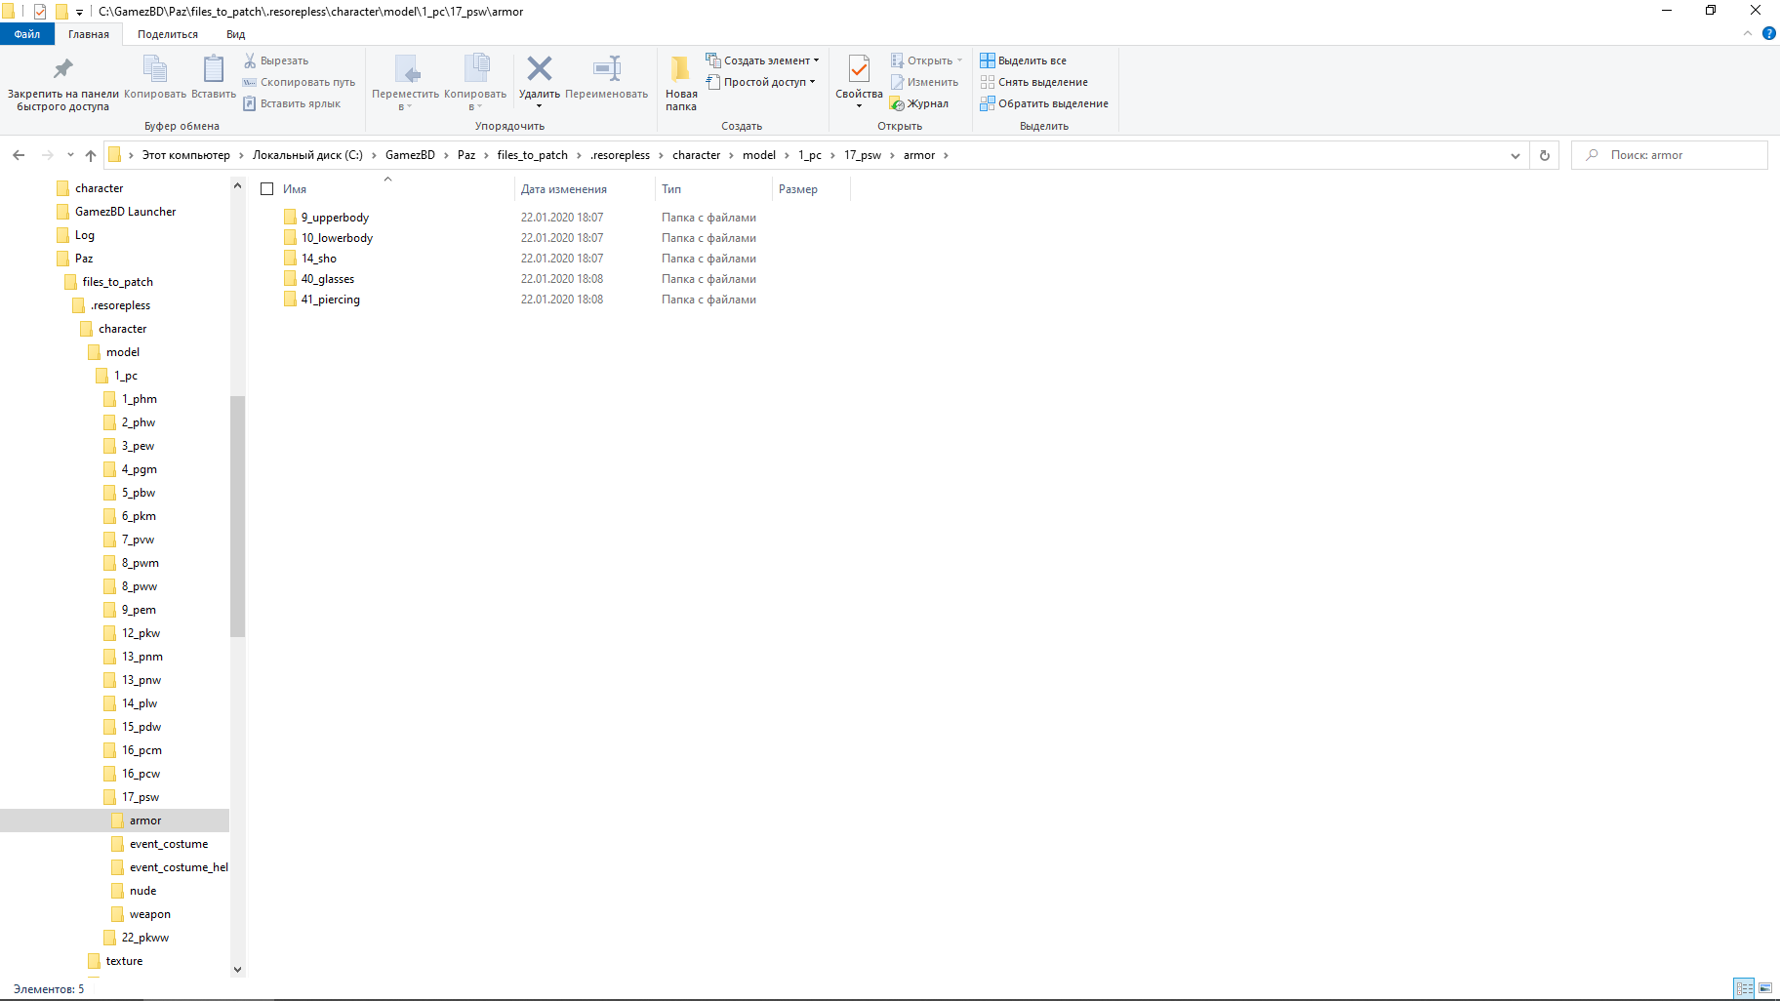Switch to details view mode

pyautogui.click(x=1744, y=988)
